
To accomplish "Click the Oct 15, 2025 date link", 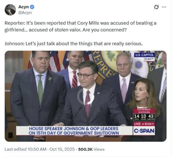I will tap(63, 149).
